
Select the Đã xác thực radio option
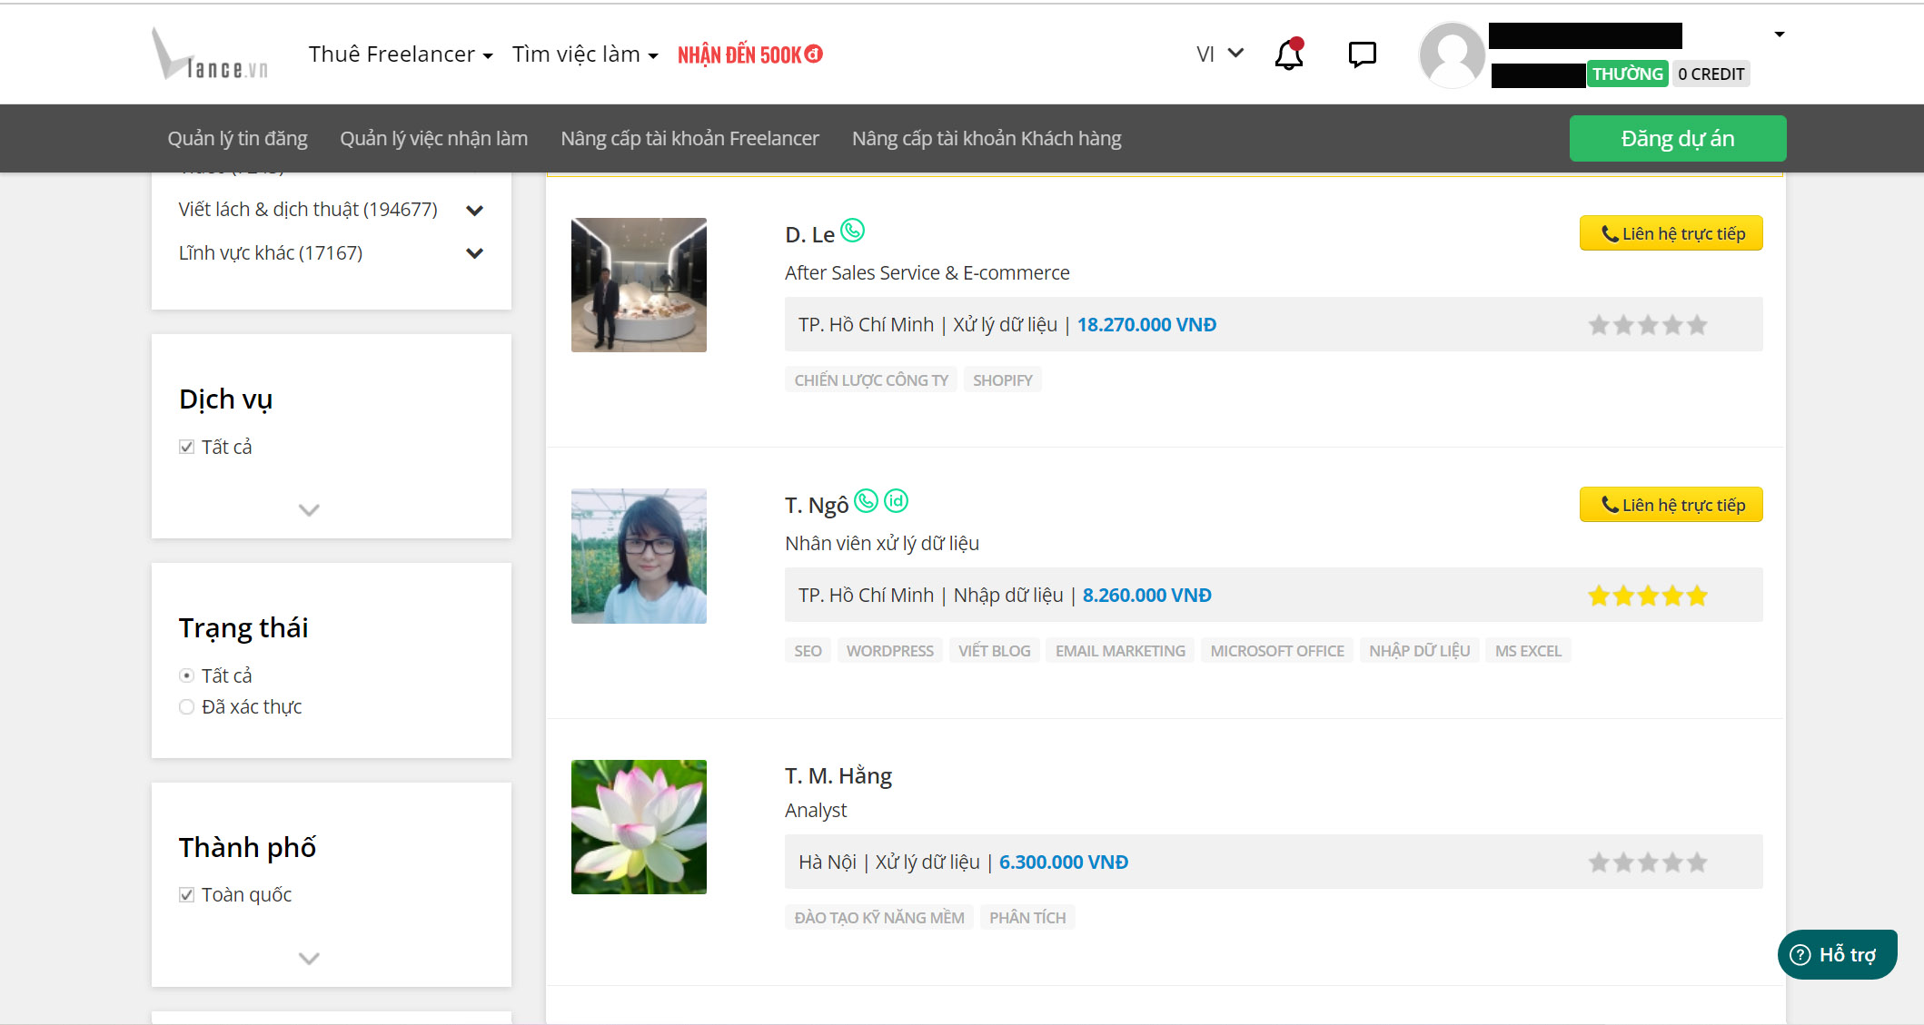[x=187, y=706]
